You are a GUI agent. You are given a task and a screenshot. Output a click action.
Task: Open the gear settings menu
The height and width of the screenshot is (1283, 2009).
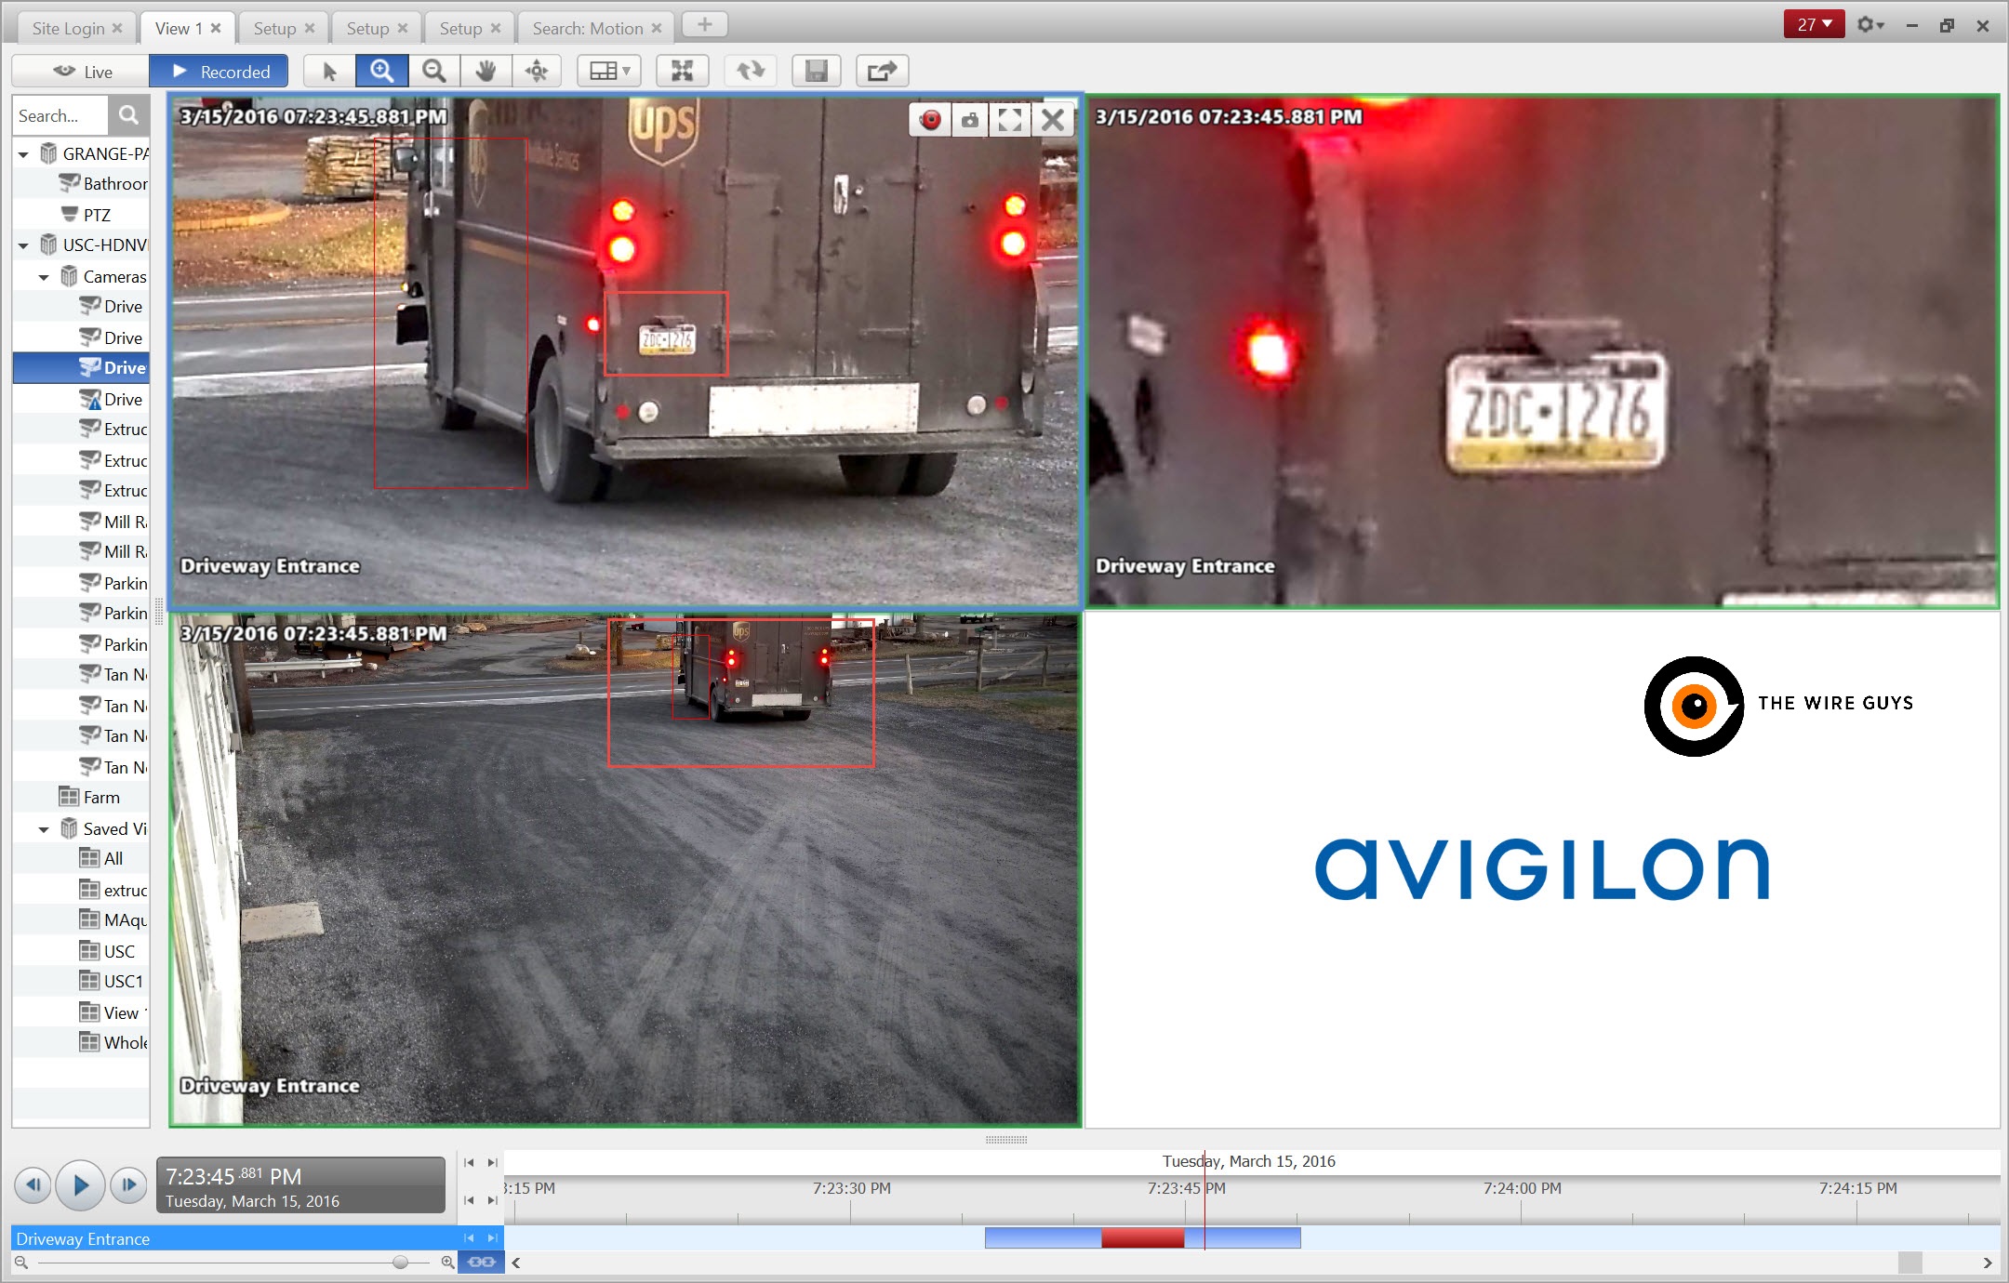point(1870,25)
